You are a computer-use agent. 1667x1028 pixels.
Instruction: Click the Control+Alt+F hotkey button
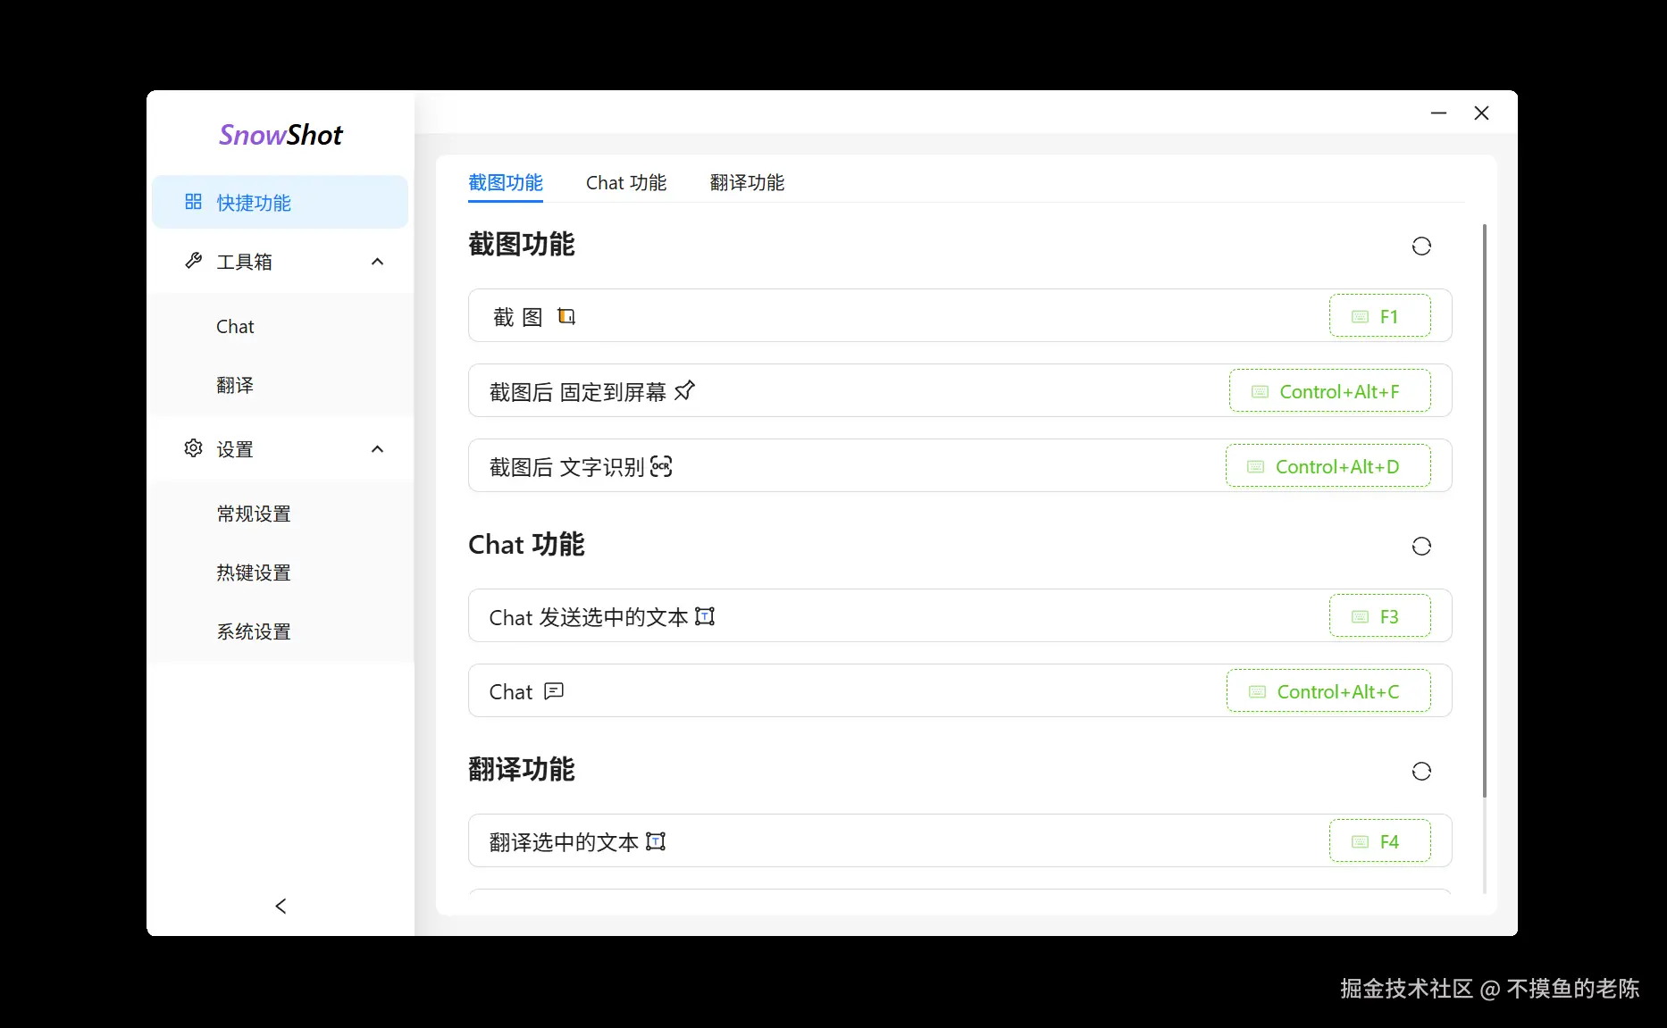point(1329,390)
